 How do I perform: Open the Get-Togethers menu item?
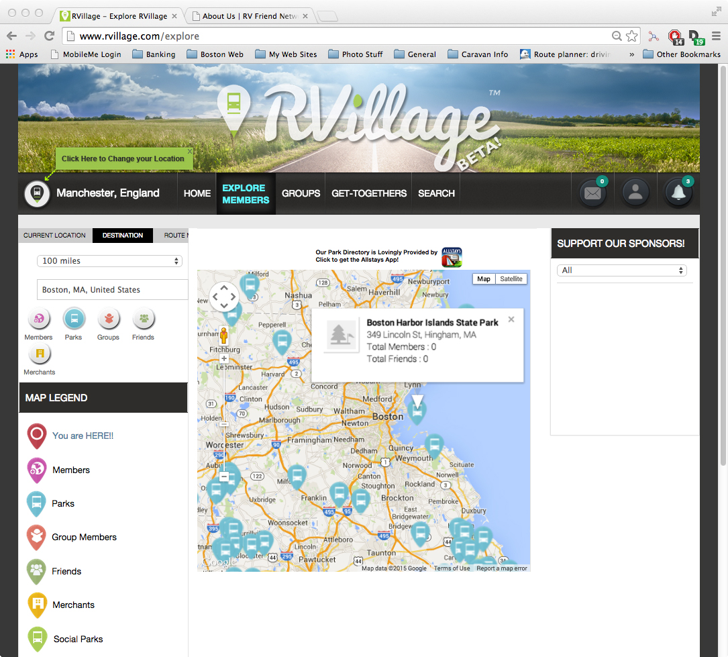coord(369,193)
